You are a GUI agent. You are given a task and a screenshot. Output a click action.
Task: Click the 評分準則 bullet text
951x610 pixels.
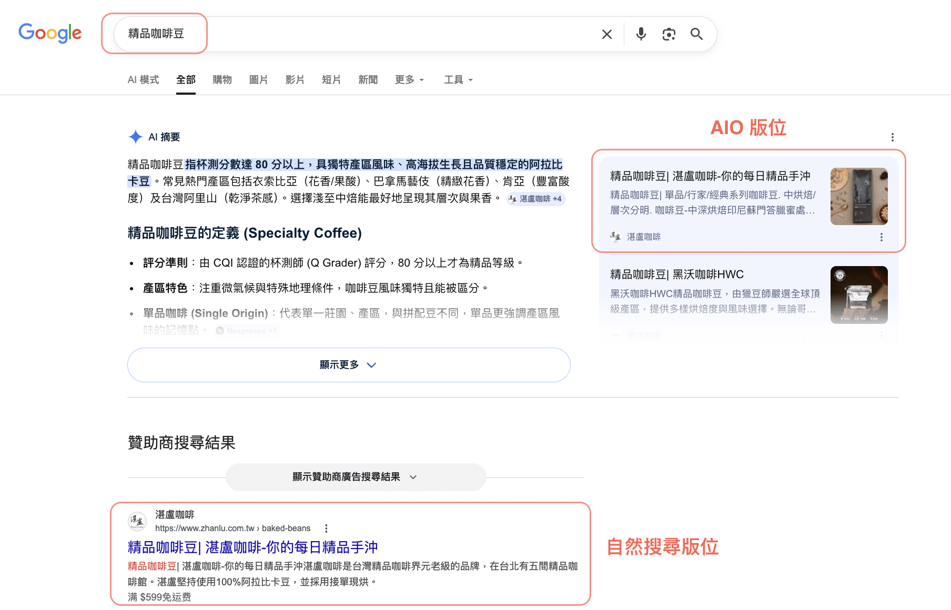333,263
